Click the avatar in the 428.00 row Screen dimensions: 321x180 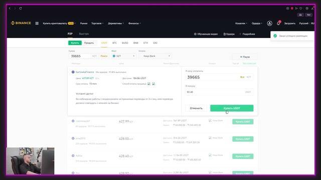point(73,138)
